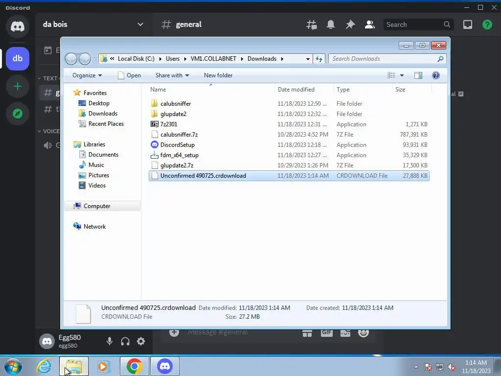Image resolution: width=501 pixels, height=376 pixels.
Task: Click the Discord search box
Action: click(418, 24)
